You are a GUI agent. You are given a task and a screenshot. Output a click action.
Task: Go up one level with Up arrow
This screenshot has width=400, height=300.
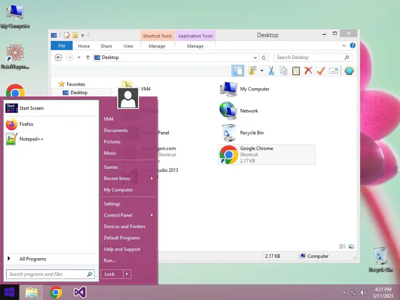tap(88, 57)
